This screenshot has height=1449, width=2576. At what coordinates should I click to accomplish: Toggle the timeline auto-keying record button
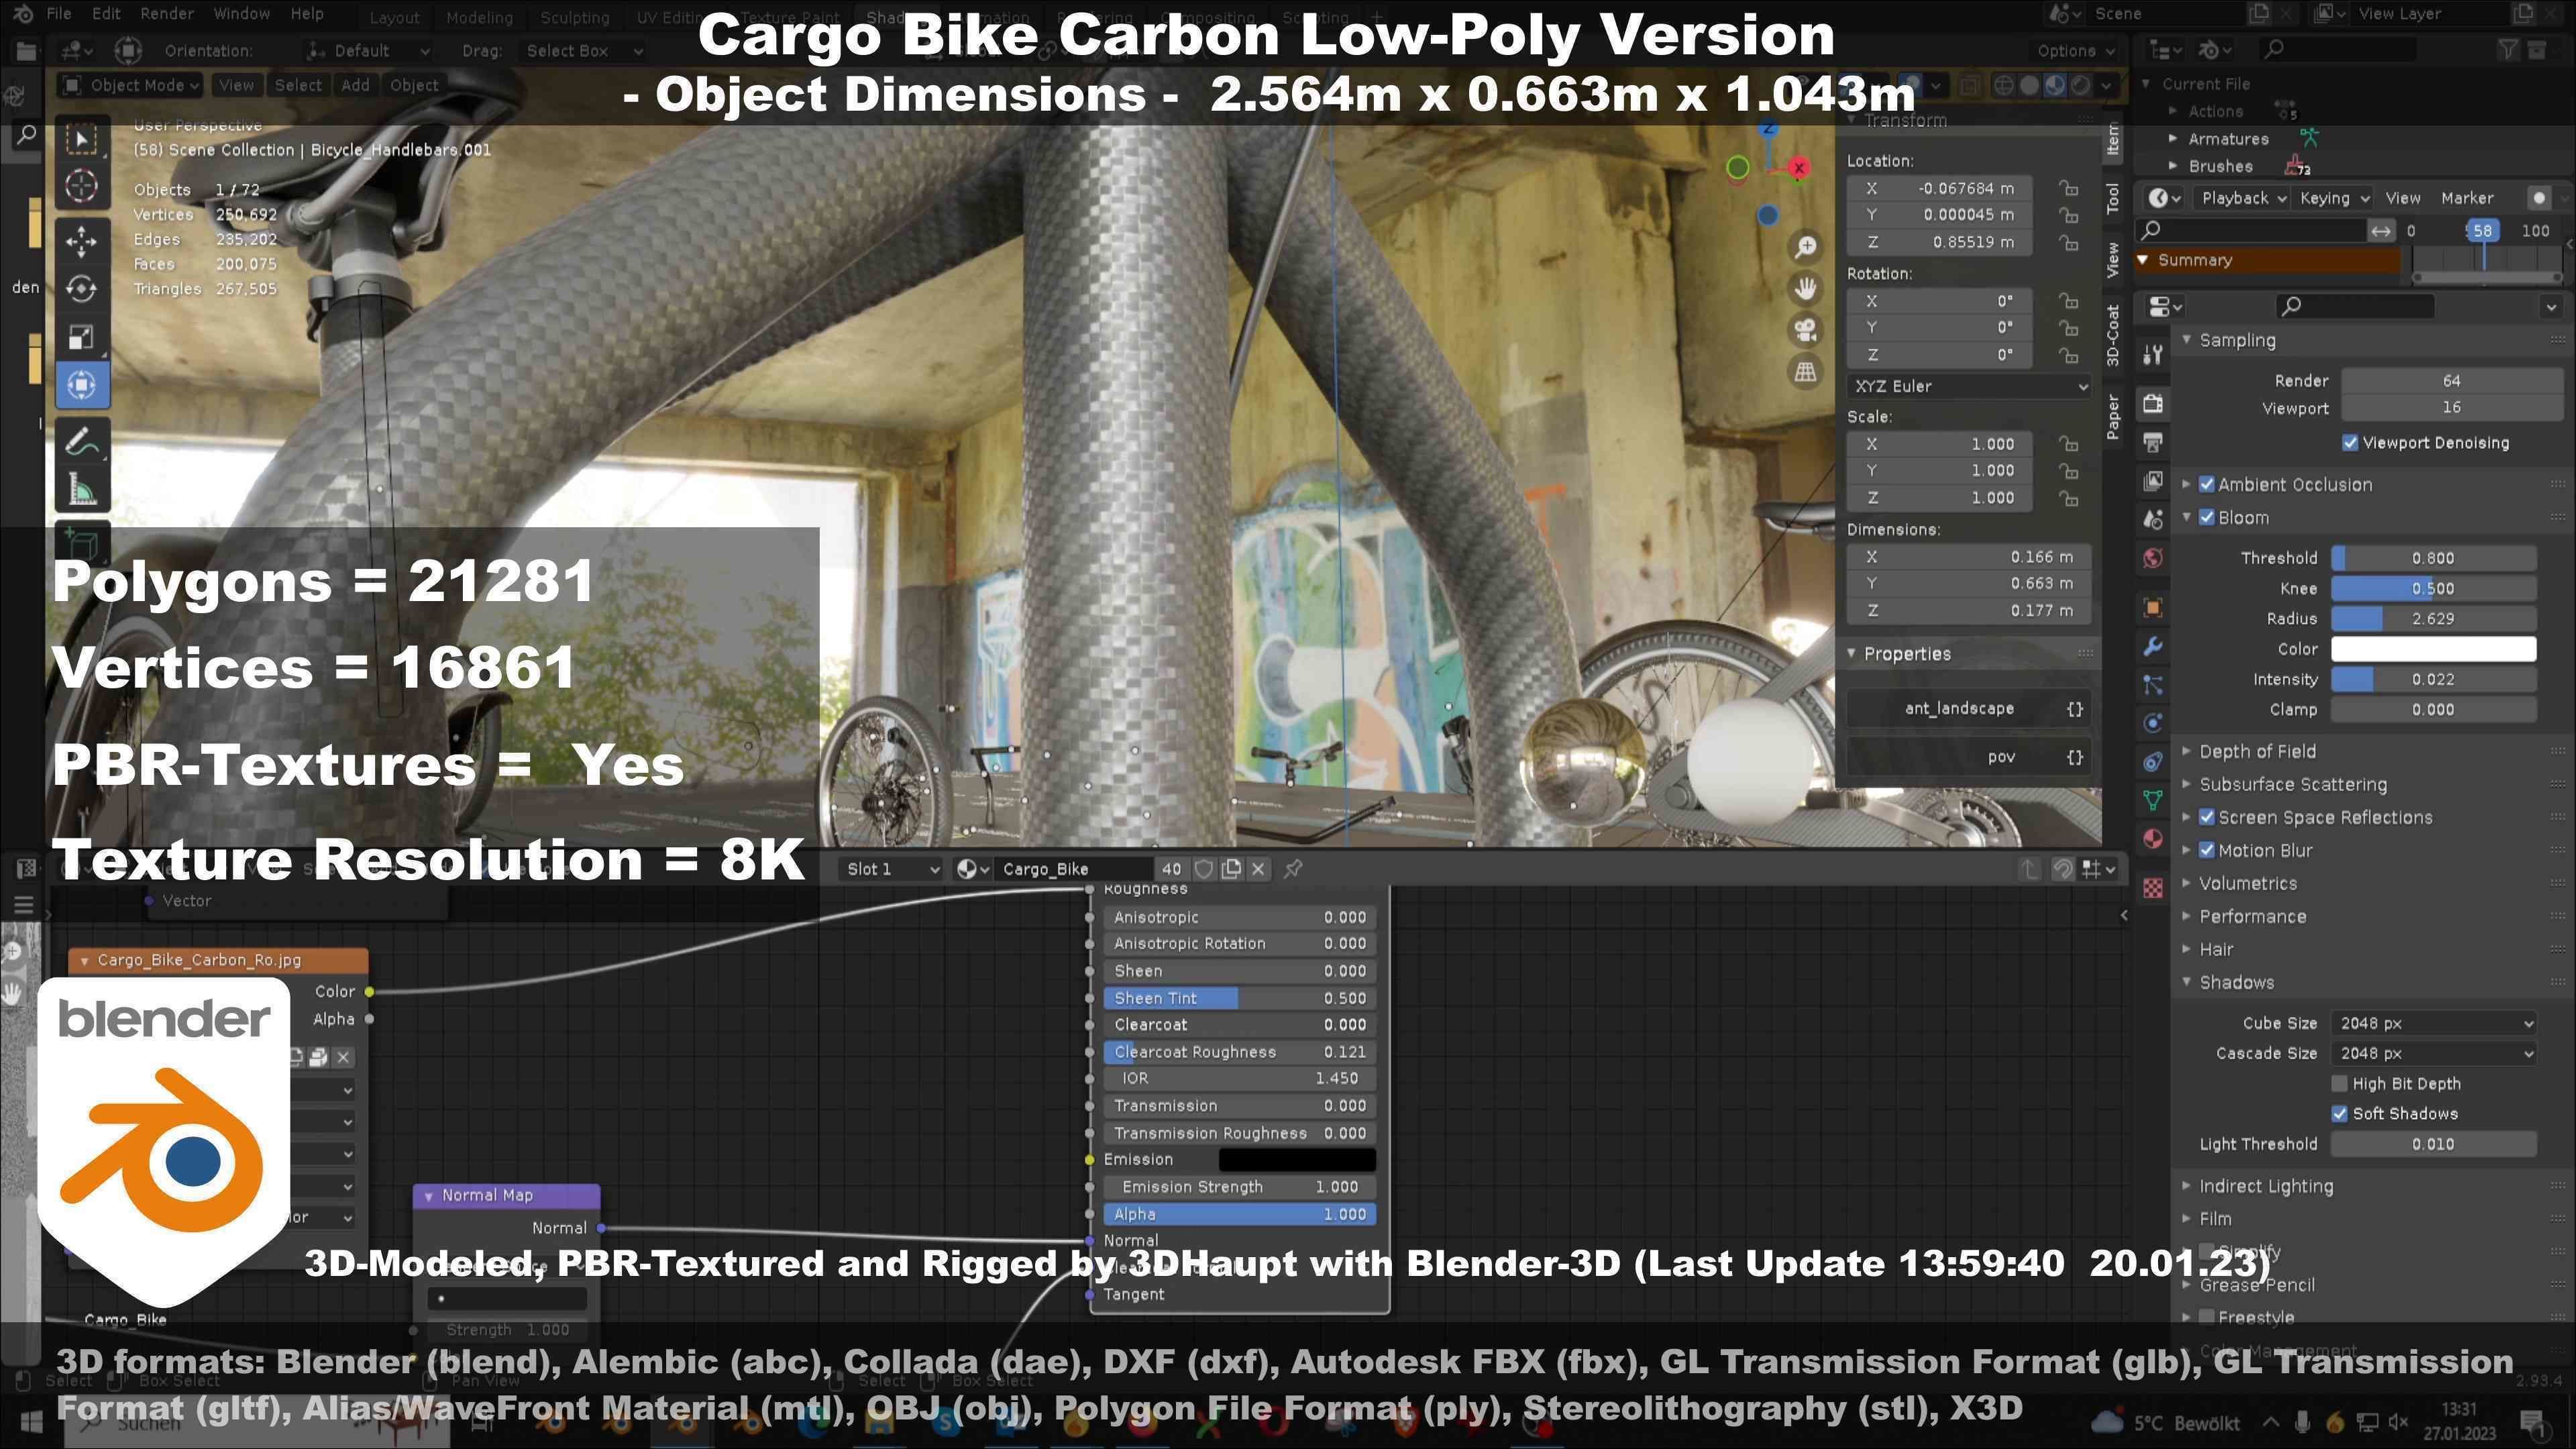coord(2539,198)
